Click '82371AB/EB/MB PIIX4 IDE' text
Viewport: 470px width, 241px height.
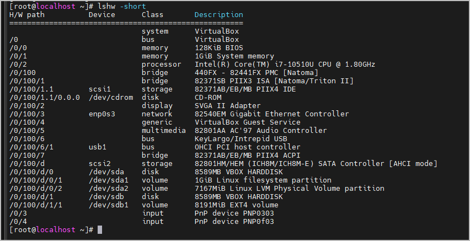coord(245,89)
